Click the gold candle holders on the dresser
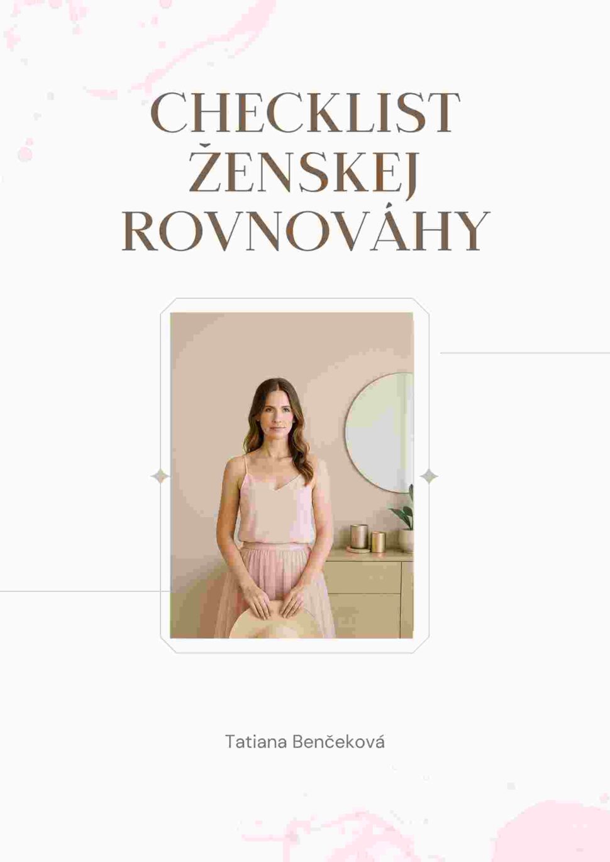The height and width of the screenshot is (862, 610). click(368, 538)
